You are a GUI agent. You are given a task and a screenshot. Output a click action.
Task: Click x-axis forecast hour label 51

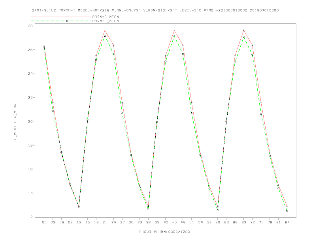tap(192, 222)
